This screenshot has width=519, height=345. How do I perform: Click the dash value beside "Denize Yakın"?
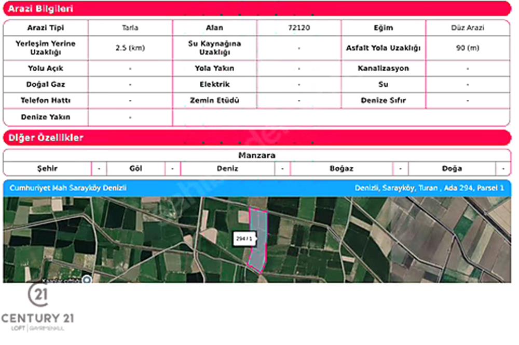(130, 117)
